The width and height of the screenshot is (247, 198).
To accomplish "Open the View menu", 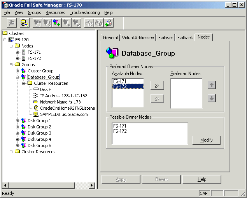I will pos(19,12).
